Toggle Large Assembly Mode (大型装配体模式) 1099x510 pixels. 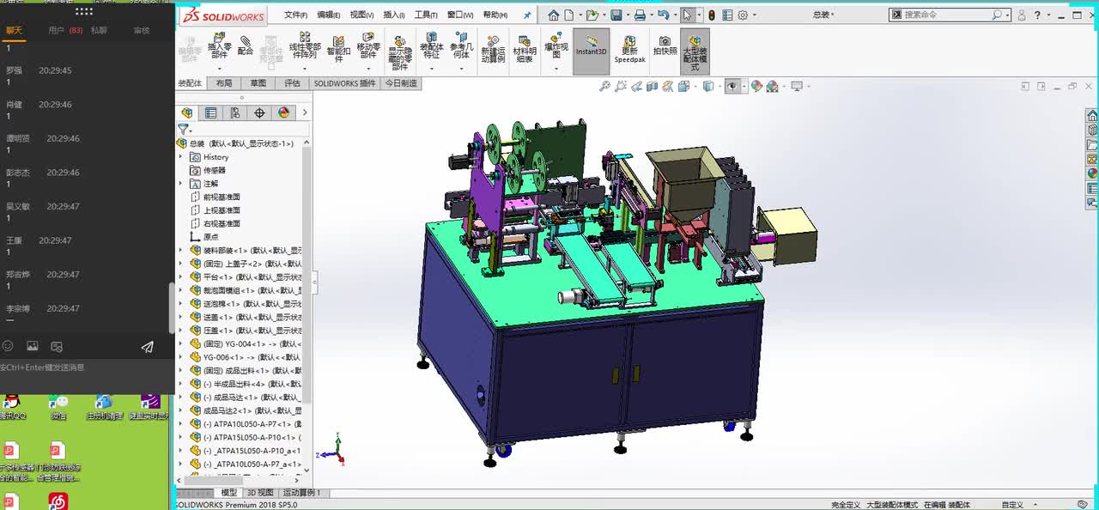click(x=695, y=50)
